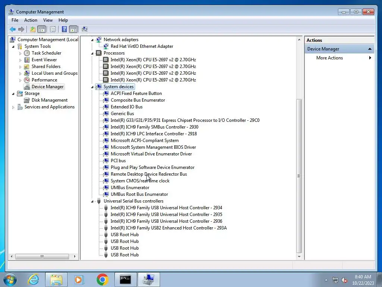
Task: Collapse the Storage node
Action: pyautogui.click(x=13, y=94)
